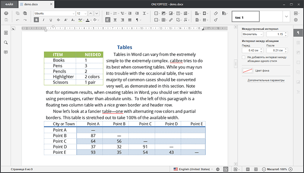
Task: Open the ФАЙЛ menu tab
Action: [9, 4]
